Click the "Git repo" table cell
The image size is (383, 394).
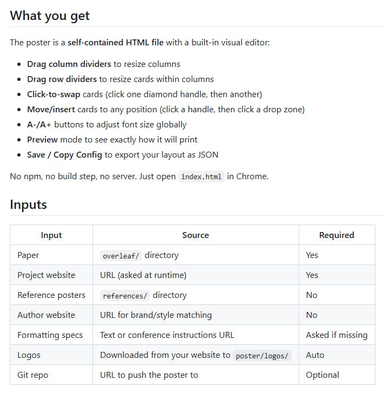click(33, 375)
